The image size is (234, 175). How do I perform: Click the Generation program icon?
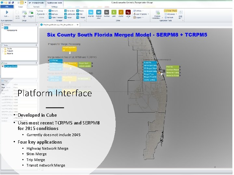coord(66,11)
